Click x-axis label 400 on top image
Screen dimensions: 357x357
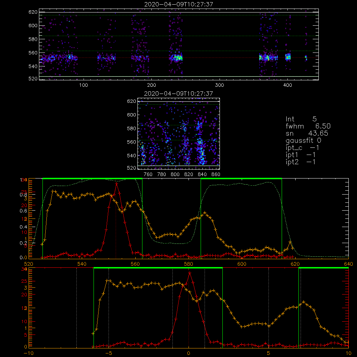point(287,85)
